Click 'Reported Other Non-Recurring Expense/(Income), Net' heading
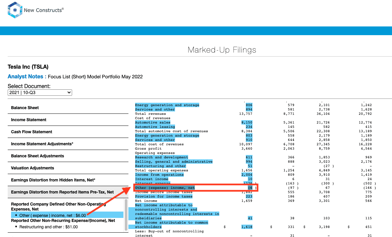The height and width of the screenshot is (237, 392). [63, 221]
